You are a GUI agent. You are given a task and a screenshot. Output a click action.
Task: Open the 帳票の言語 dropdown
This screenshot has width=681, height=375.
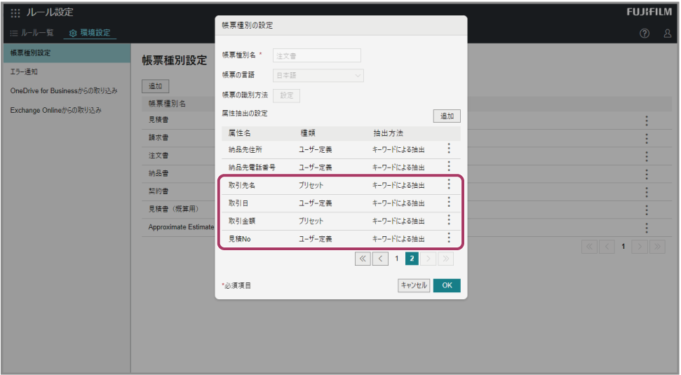tap(318, 76)
